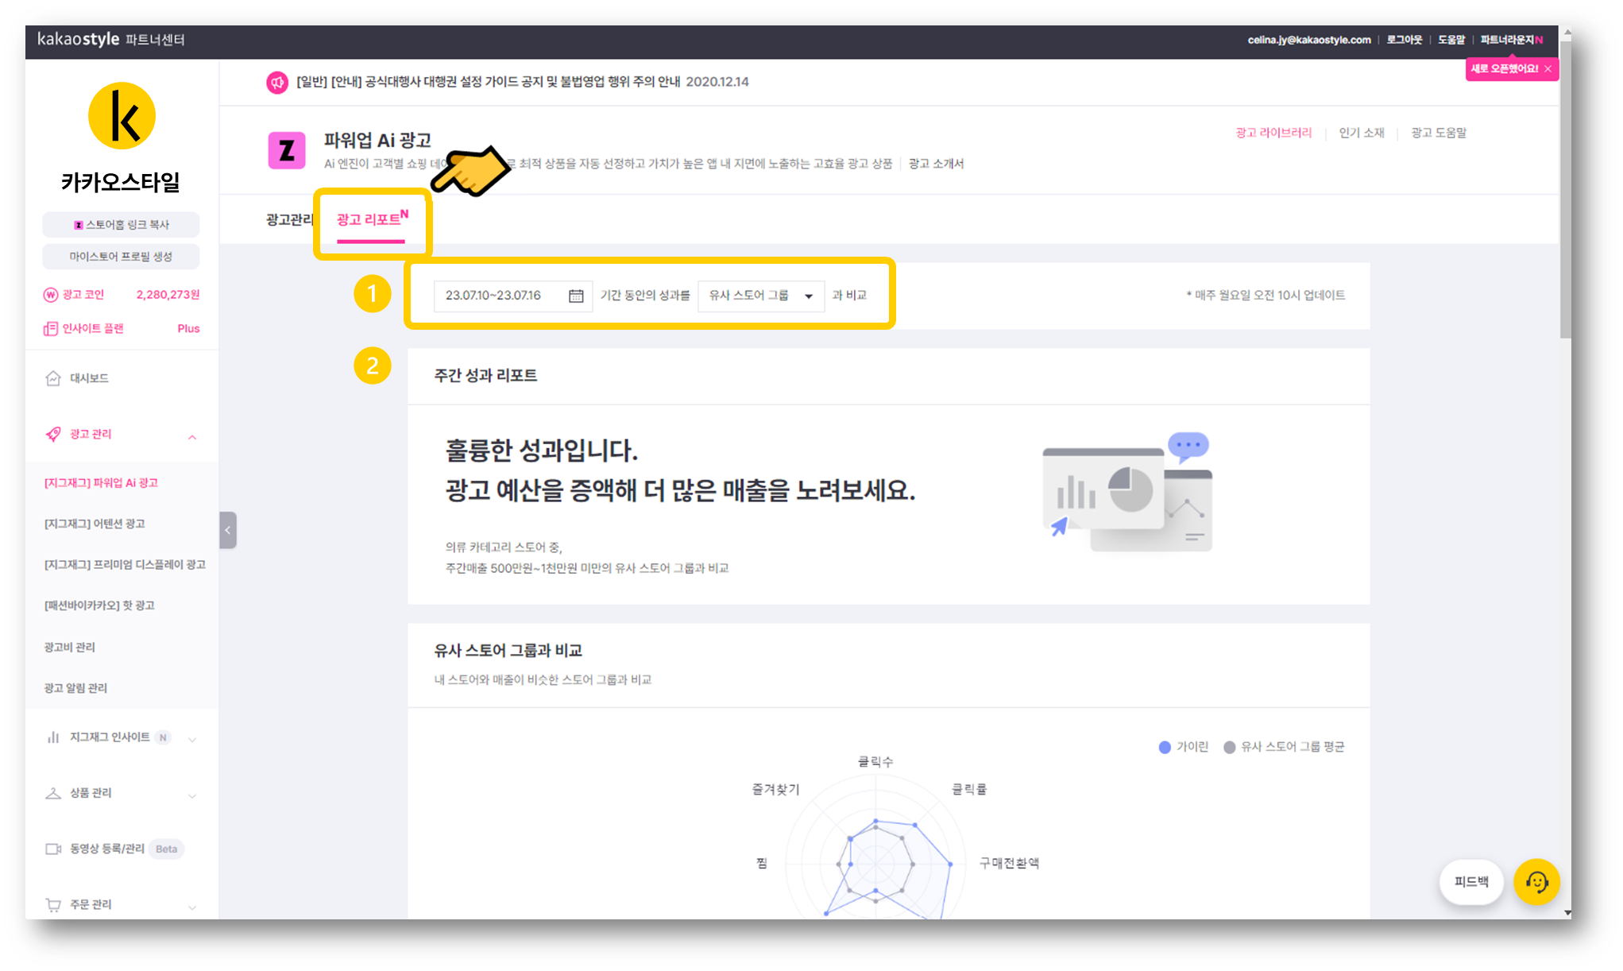1623x971 pixels.
Task: Click the 클릭수 radar chart axis label
Action: click(x=875, y=761)
